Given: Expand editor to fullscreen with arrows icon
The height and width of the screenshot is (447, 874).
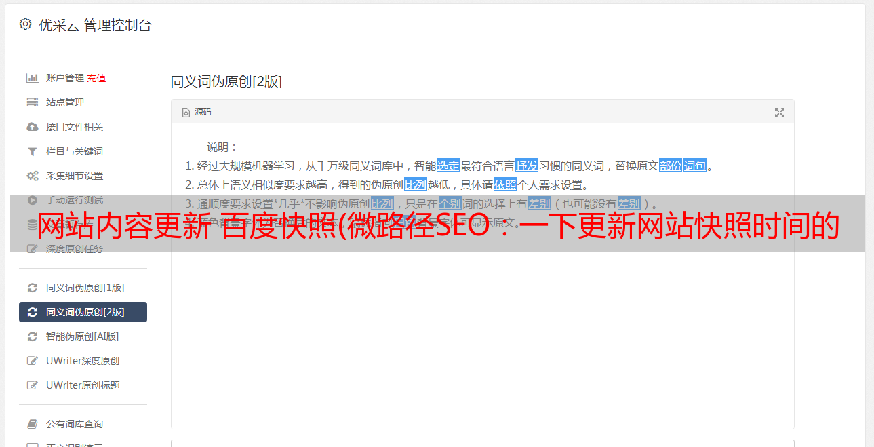Looking at the screenshot, I should click(780, 113).
